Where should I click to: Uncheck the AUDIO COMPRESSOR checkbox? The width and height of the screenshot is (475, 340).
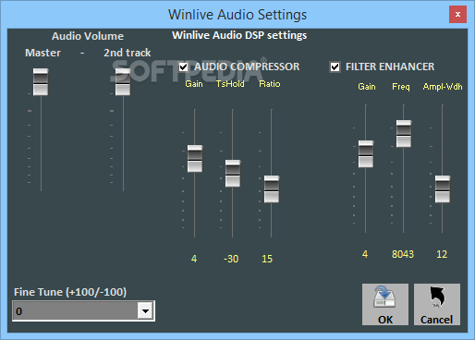click(183, 67)
